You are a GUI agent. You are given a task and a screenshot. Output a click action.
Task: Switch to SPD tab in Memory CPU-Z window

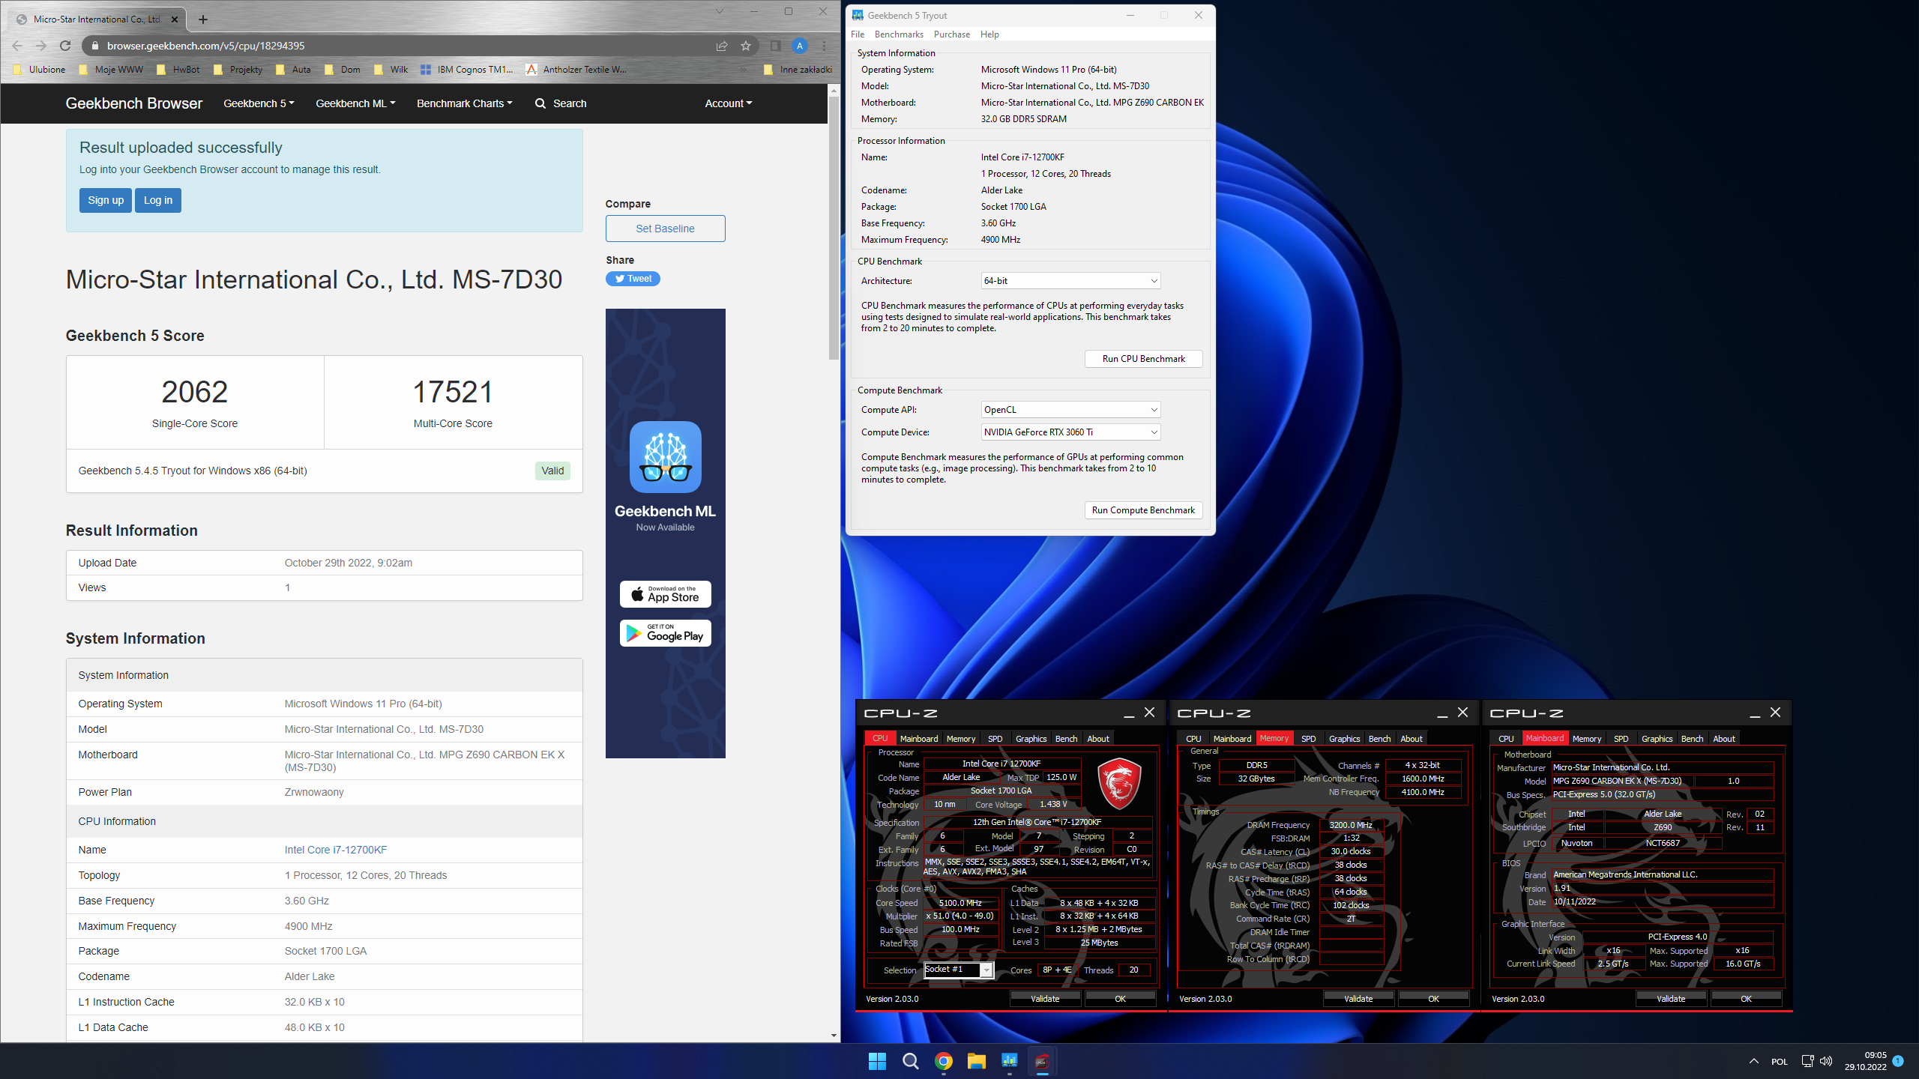(1309, 738)
